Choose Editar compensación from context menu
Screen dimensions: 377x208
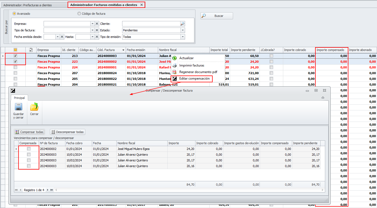[194, 79]
